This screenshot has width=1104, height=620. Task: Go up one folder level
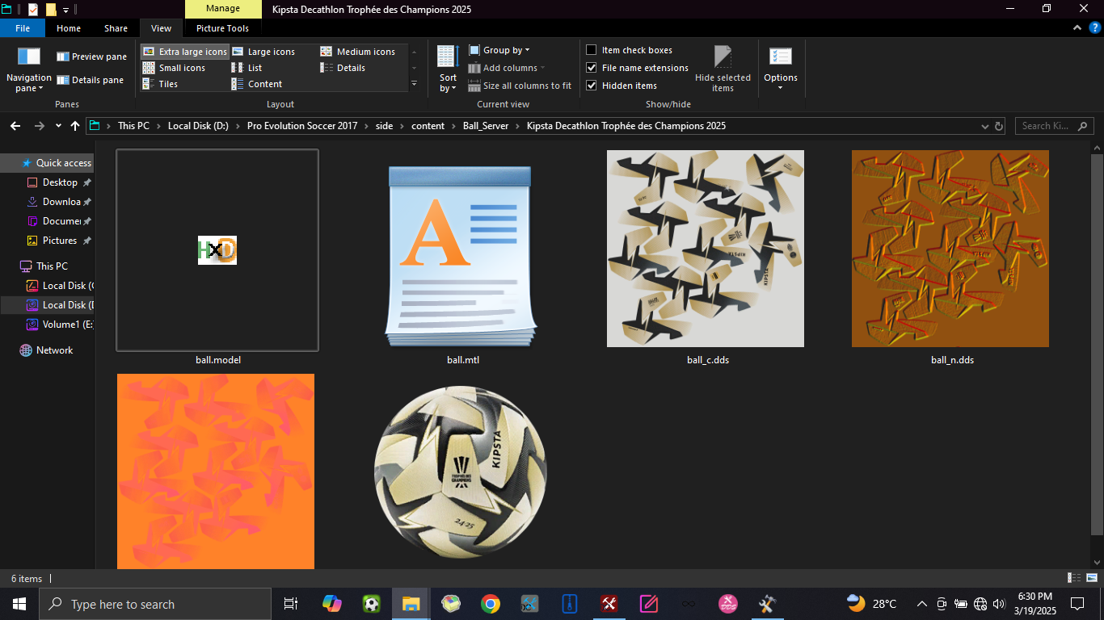(x=75, y=126)
